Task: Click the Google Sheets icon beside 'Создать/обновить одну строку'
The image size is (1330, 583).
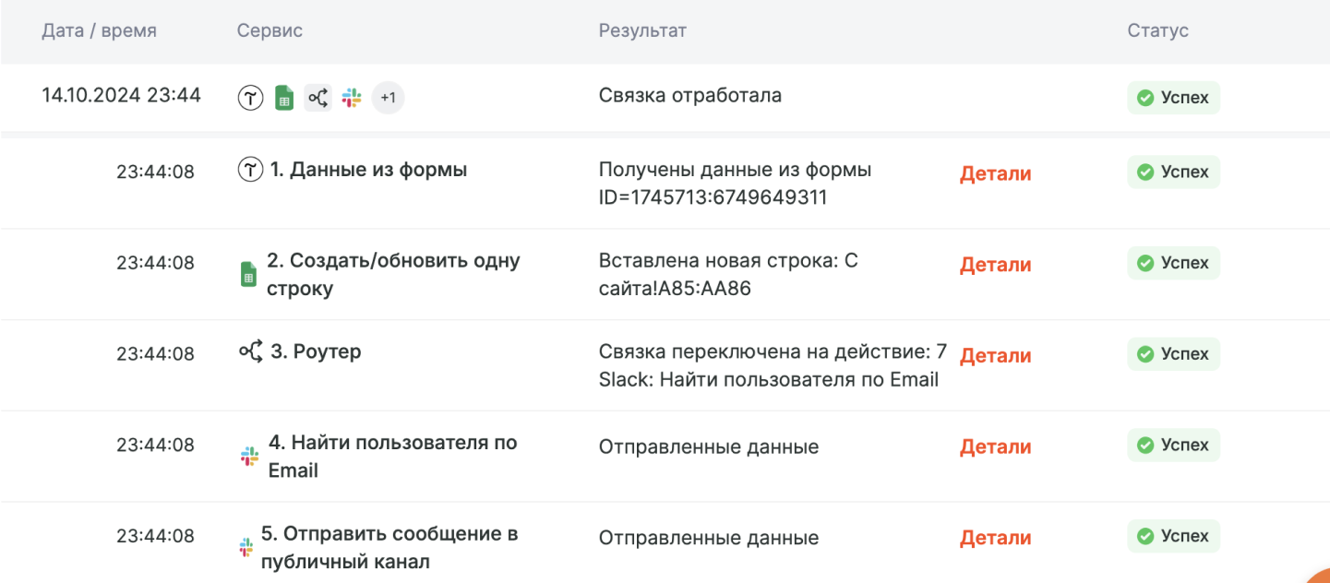Action: click(x=248, y=274)
